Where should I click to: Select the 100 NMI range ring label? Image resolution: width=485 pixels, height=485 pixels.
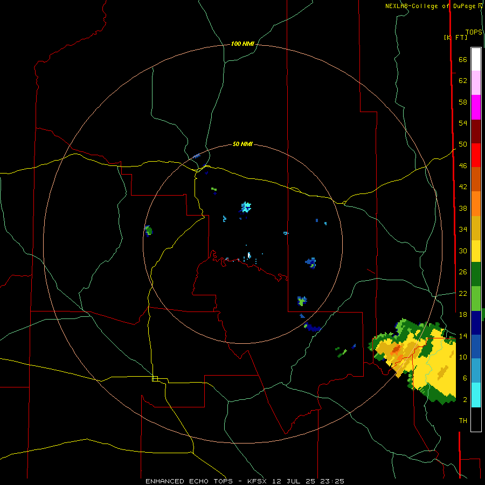242,44
